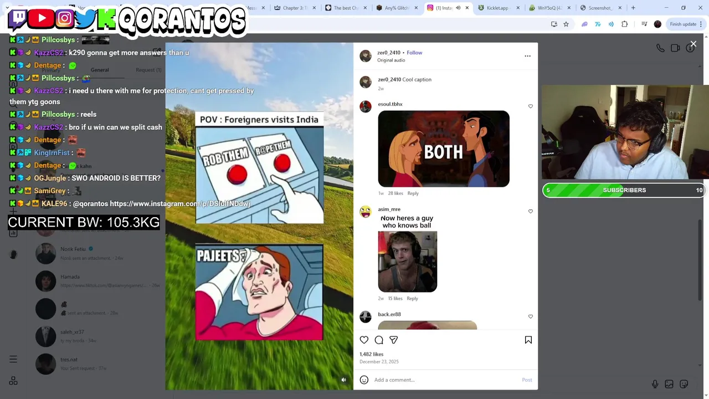Image resolution: width=709 pixels, height=399 pixels.
Task: Open the three-dot more options on post
Action: click(527, 56)
